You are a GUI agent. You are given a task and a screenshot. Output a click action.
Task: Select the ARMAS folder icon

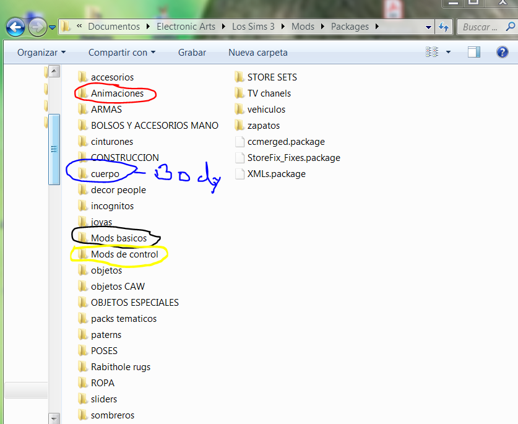(82, 110)
